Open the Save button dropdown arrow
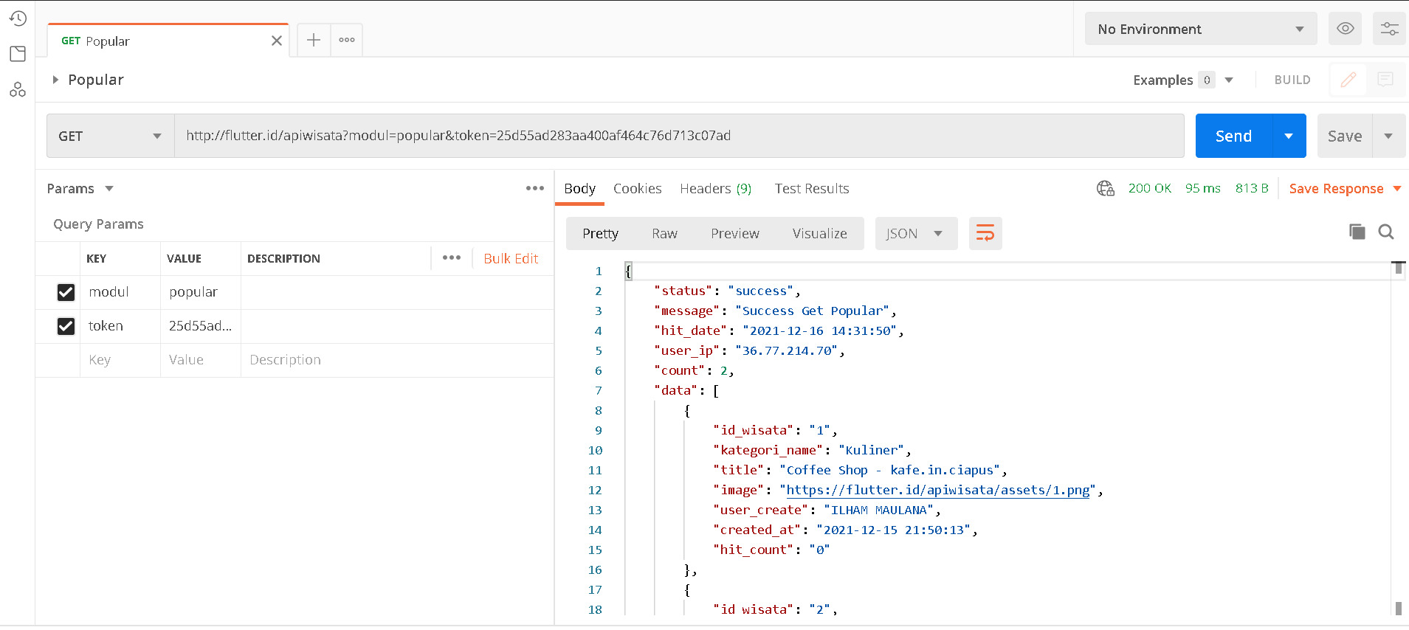Viewport: 1409px width, 630px height. click(1388, 136)
